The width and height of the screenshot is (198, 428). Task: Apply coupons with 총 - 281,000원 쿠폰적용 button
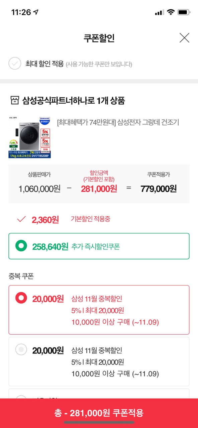pos(99,413)
